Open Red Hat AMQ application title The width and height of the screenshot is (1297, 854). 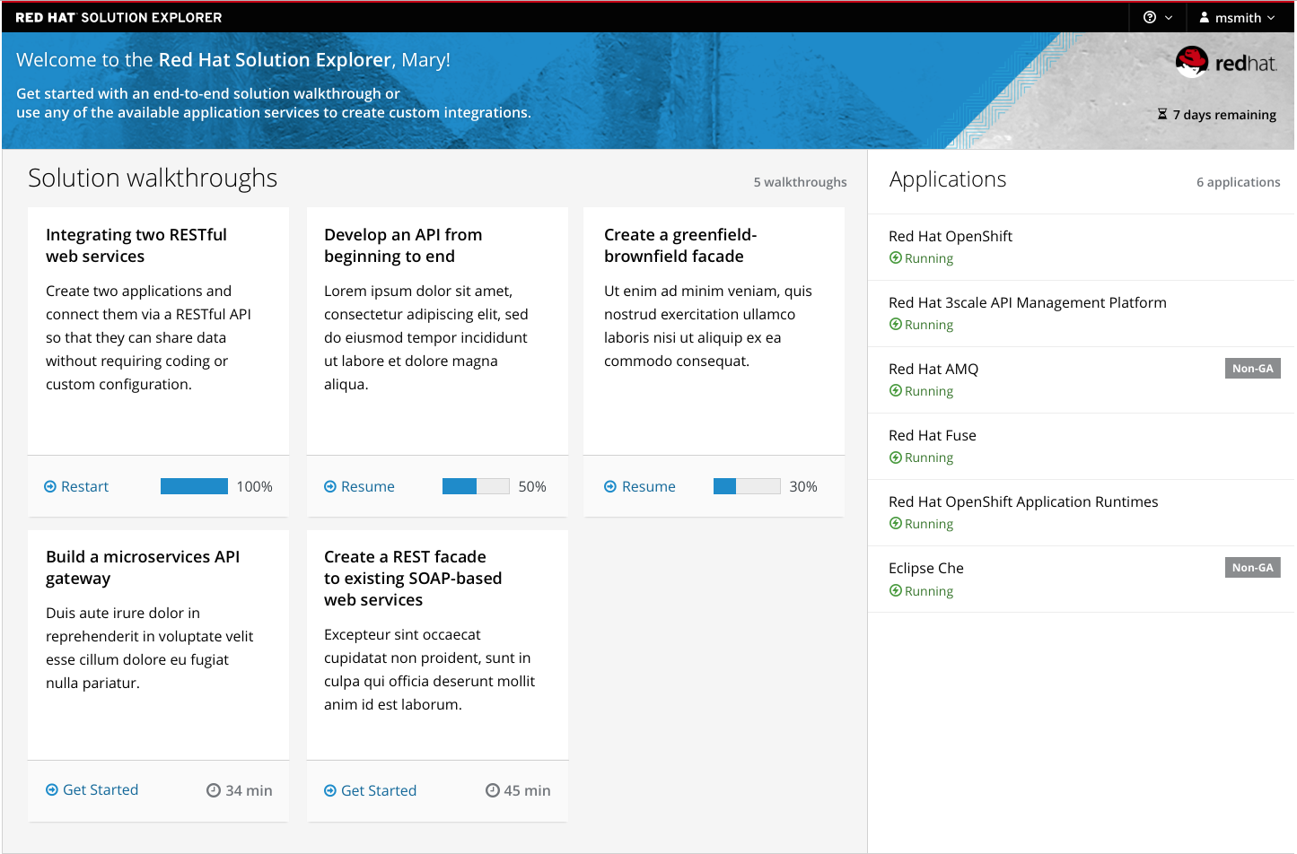click(933, 369)
